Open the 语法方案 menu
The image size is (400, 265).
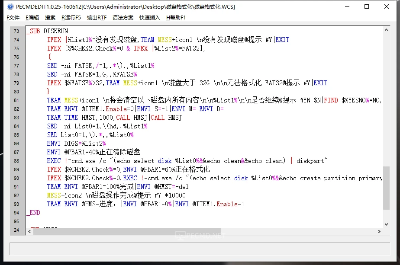(x=123, y=18)
